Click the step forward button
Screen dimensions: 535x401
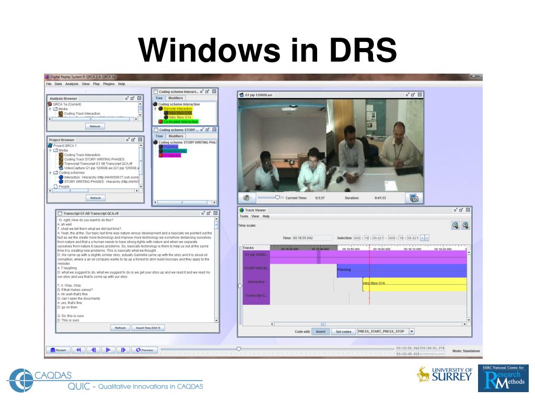click(x=123, y=350)
